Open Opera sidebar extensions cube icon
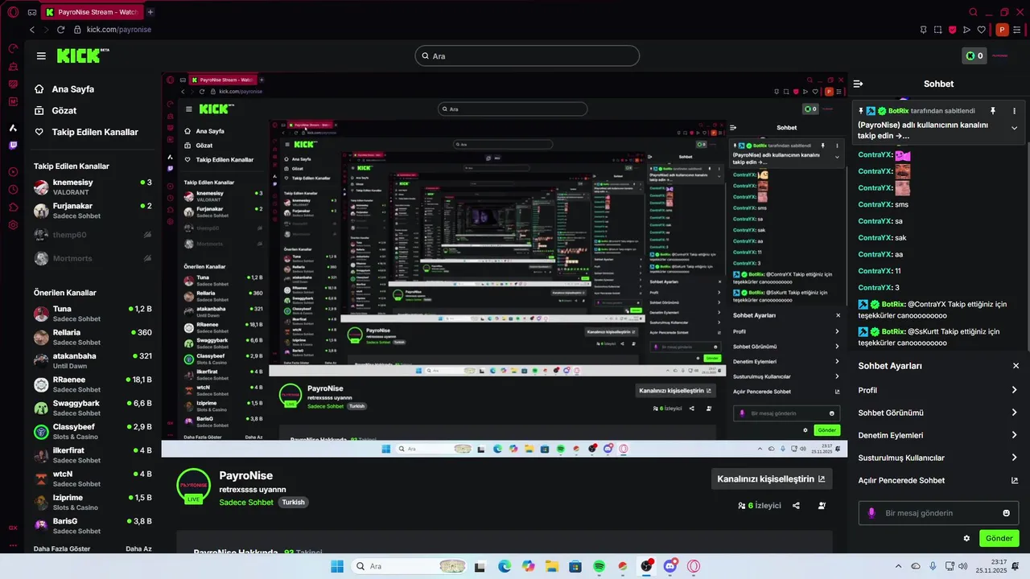Image resolution: width=1030 pixels, height=579 pixels. point(13,207)
